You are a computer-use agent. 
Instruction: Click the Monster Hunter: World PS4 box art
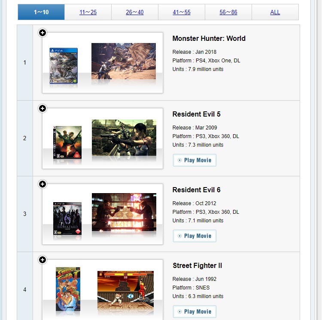point(64,65)
